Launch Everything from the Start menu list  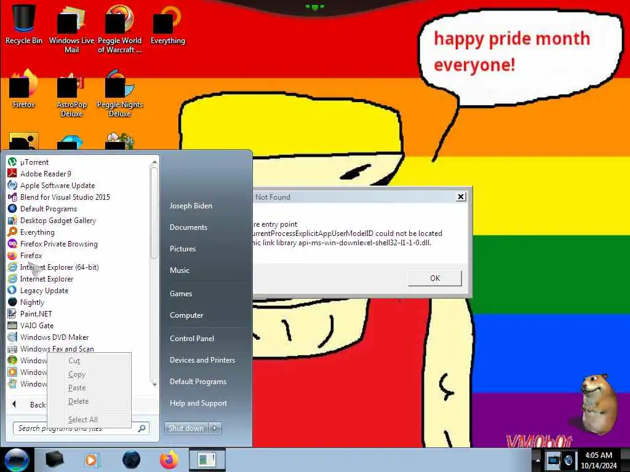coord(31,232)
